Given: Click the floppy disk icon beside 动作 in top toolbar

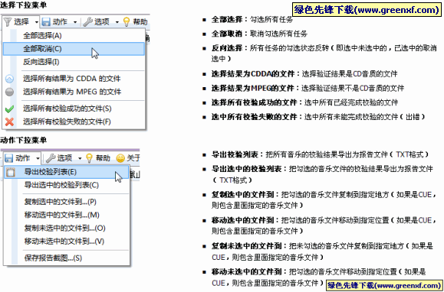Looking at the screenshot, I should click(x=46, y=21).
